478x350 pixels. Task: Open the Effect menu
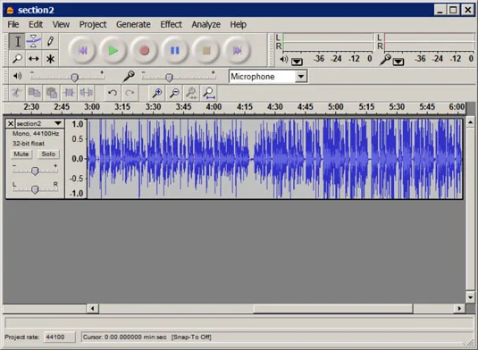click(171, 24)
